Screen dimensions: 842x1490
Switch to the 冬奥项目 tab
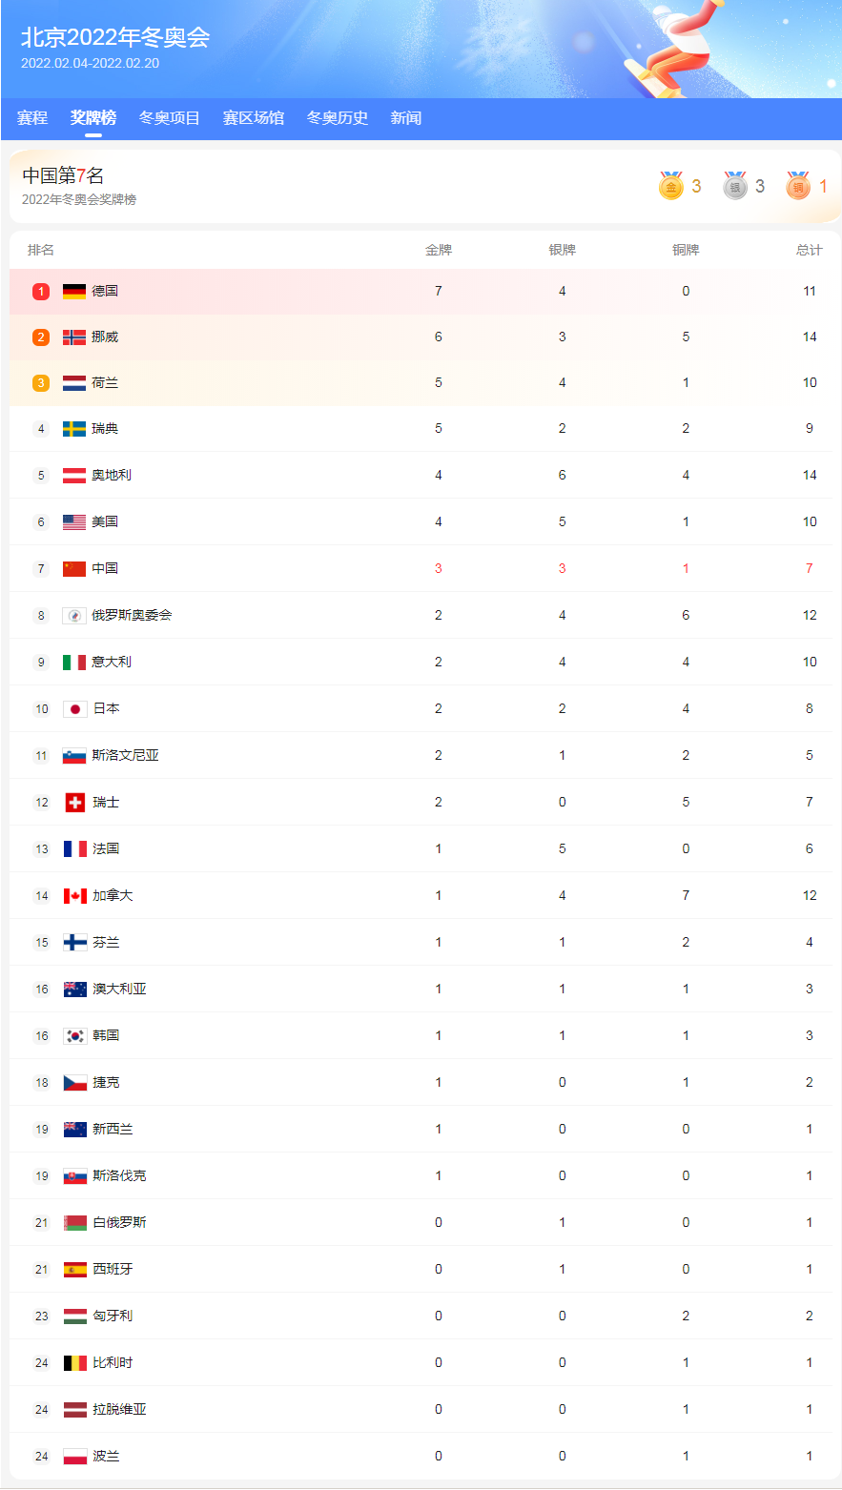pyautogui.click(x=170, y=118)
